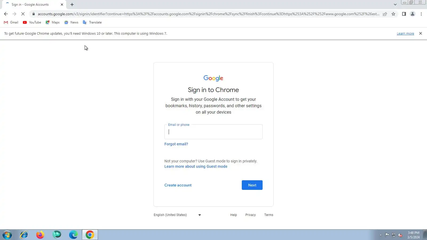
Task: Click the Forgot email? link
Action: (176, 144)
